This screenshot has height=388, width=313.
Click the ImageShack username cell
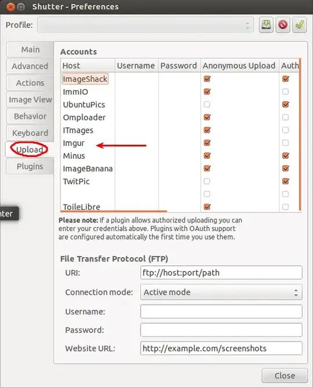point(136,79)
